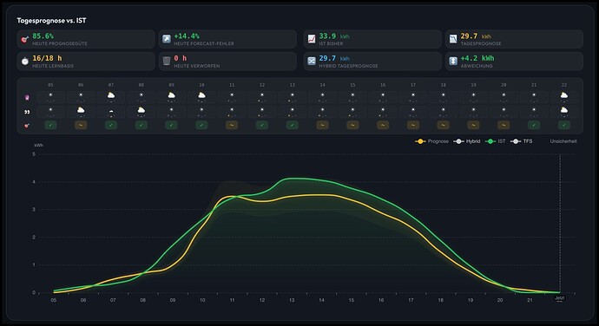Click the green check badge at hour 07

(x=111, y=125)
